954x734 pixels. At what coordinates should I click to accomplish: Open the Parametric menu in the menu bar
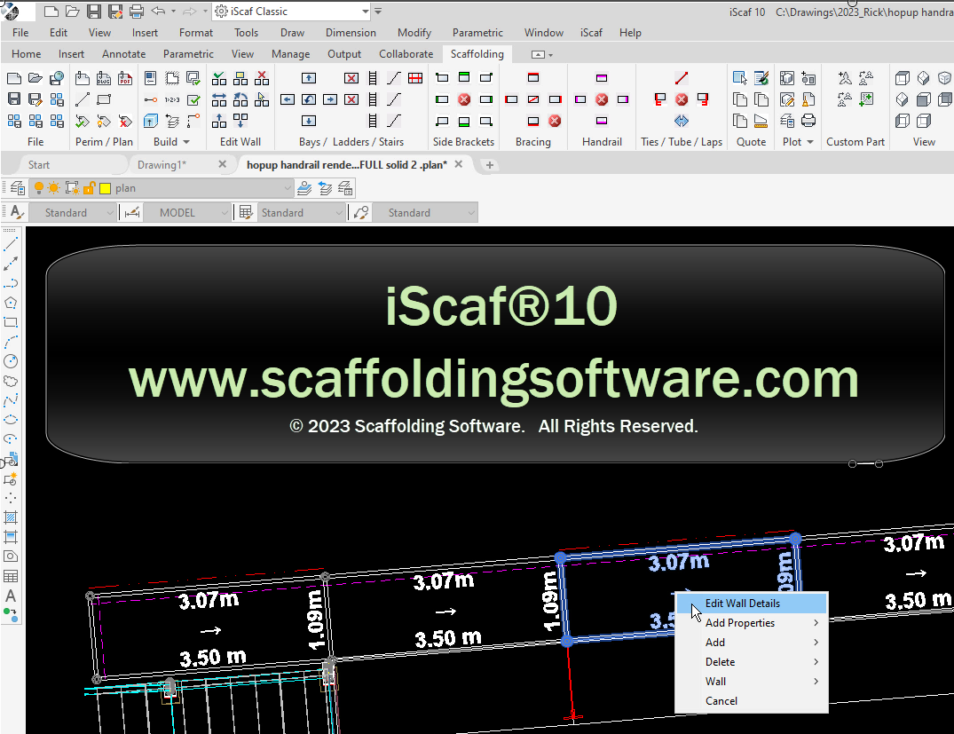(x=477, y=33)
